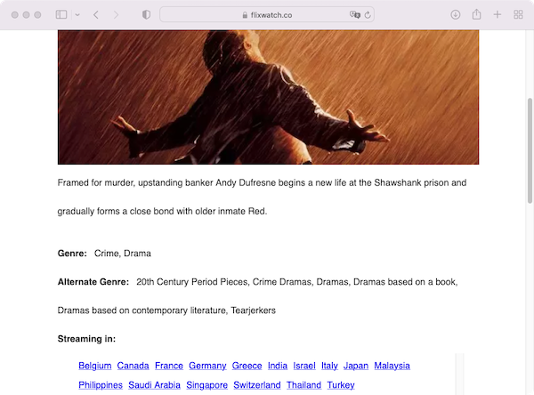
Task: Open the privacy report shield icon
Action: click(x=146, y=14)
